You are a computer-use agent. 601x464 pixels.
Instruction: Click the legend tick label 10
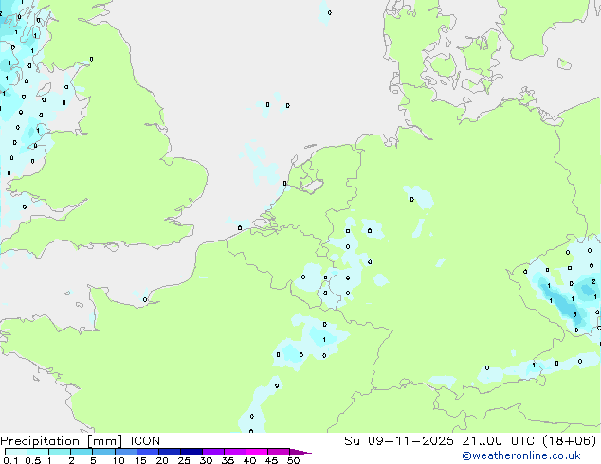[x=118, y=461]
